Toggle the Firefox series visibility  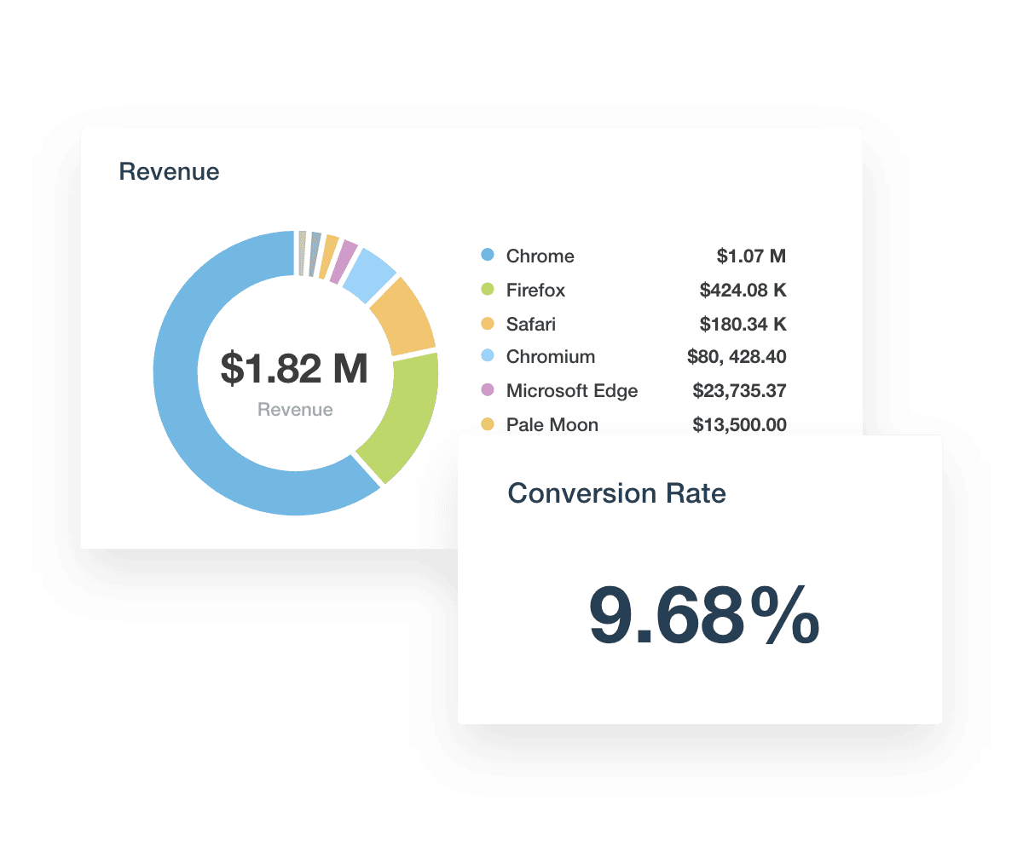[x=535, y=290]
